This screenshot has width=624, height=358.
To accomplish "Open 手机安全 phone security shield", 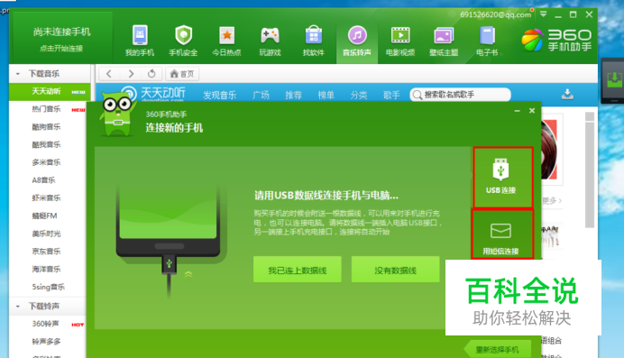I will coord(183,41).
